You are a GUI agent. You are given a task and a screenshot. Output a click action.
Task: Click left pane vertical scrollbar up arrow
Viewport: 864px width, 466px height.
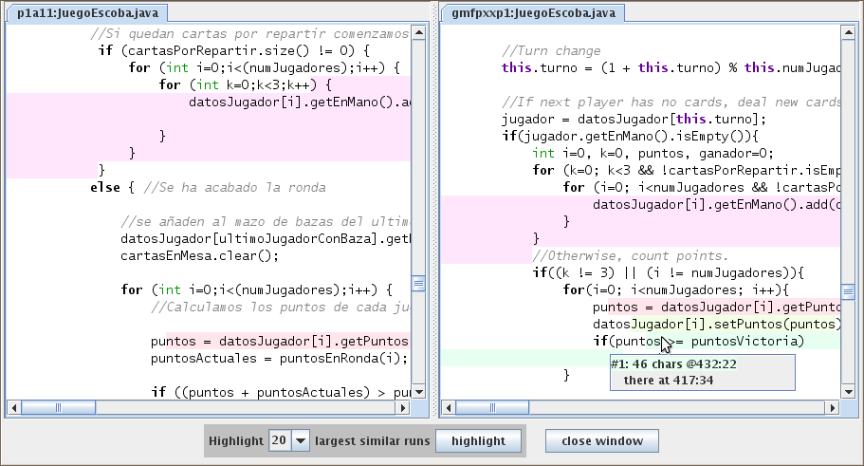[418, 33]
